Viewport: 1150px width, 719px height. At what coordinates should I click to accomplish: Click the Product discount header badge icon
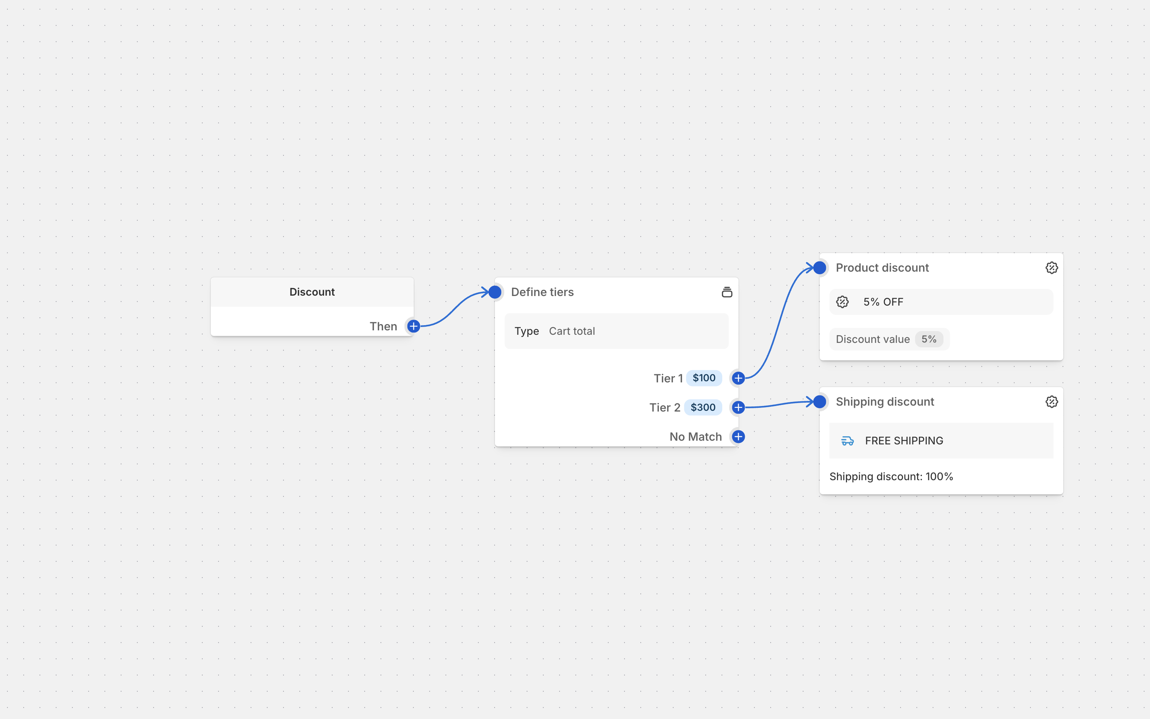click(1051, 268)
